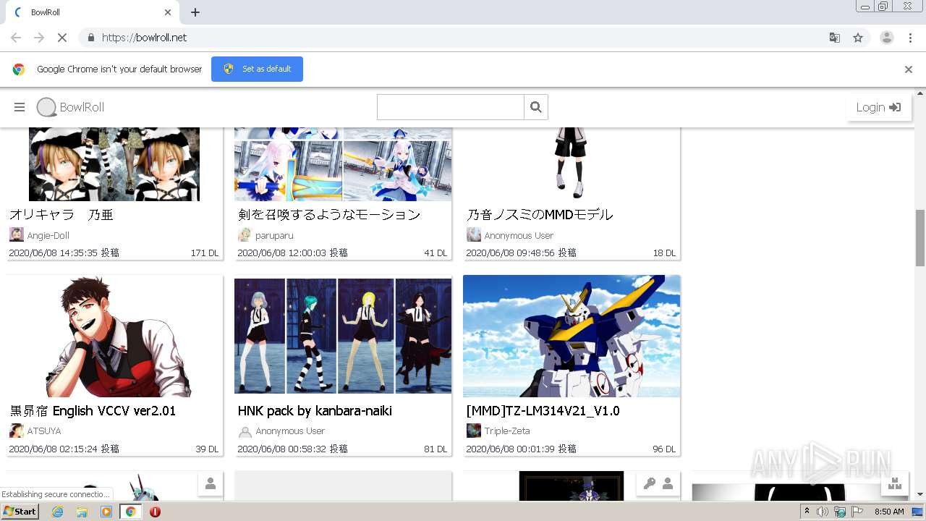Launch Internet Explorer from taskbar
Screen dimensions: 926x521
57,512
